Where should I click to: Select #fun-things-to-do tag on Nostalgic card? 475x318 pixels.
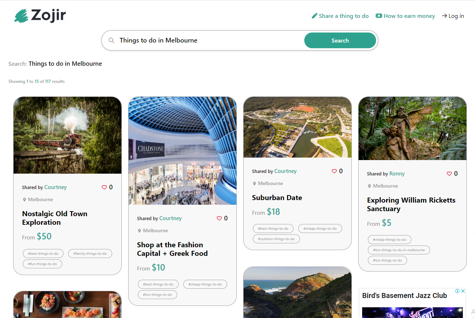tap(42, 264)
